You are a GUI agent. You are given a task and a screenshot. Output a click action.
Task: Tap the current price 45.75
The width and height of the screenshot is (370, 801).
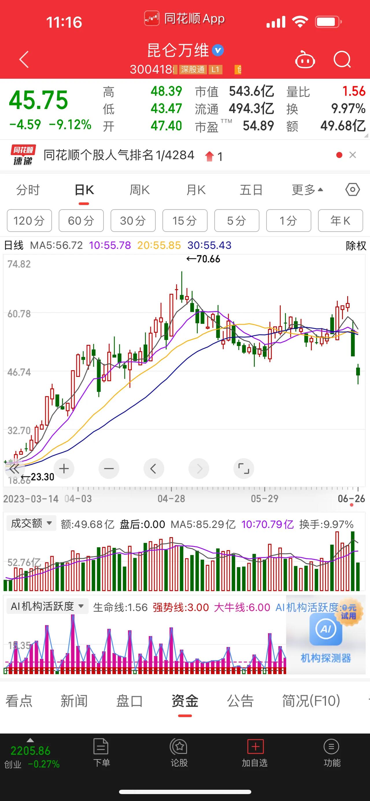point(38,100)
